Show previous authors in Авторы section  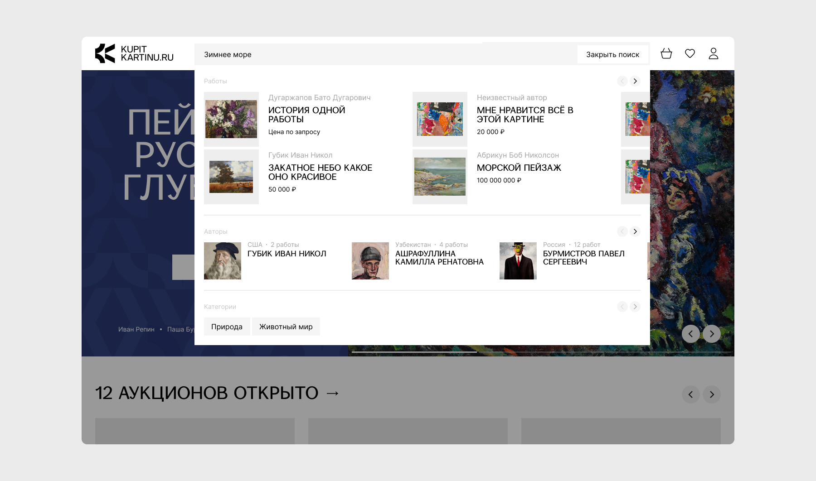(x=622, y=231)
